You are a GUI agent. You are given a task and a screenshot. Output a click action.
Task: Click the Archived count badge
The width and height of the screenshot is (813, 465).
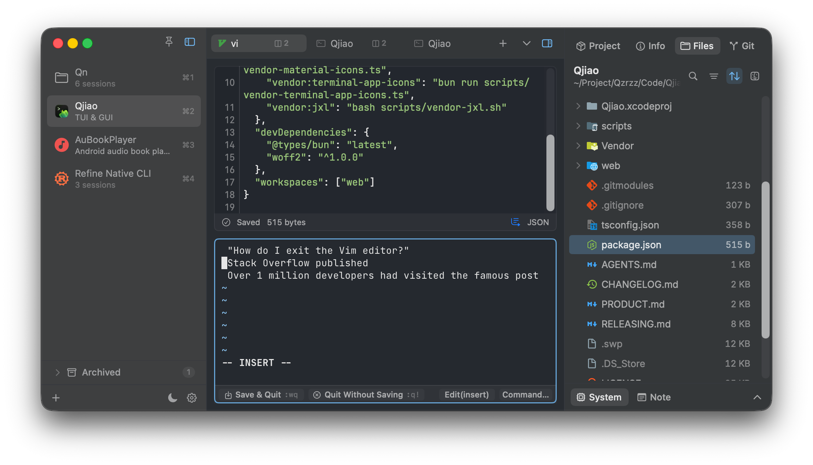point(188,372)
